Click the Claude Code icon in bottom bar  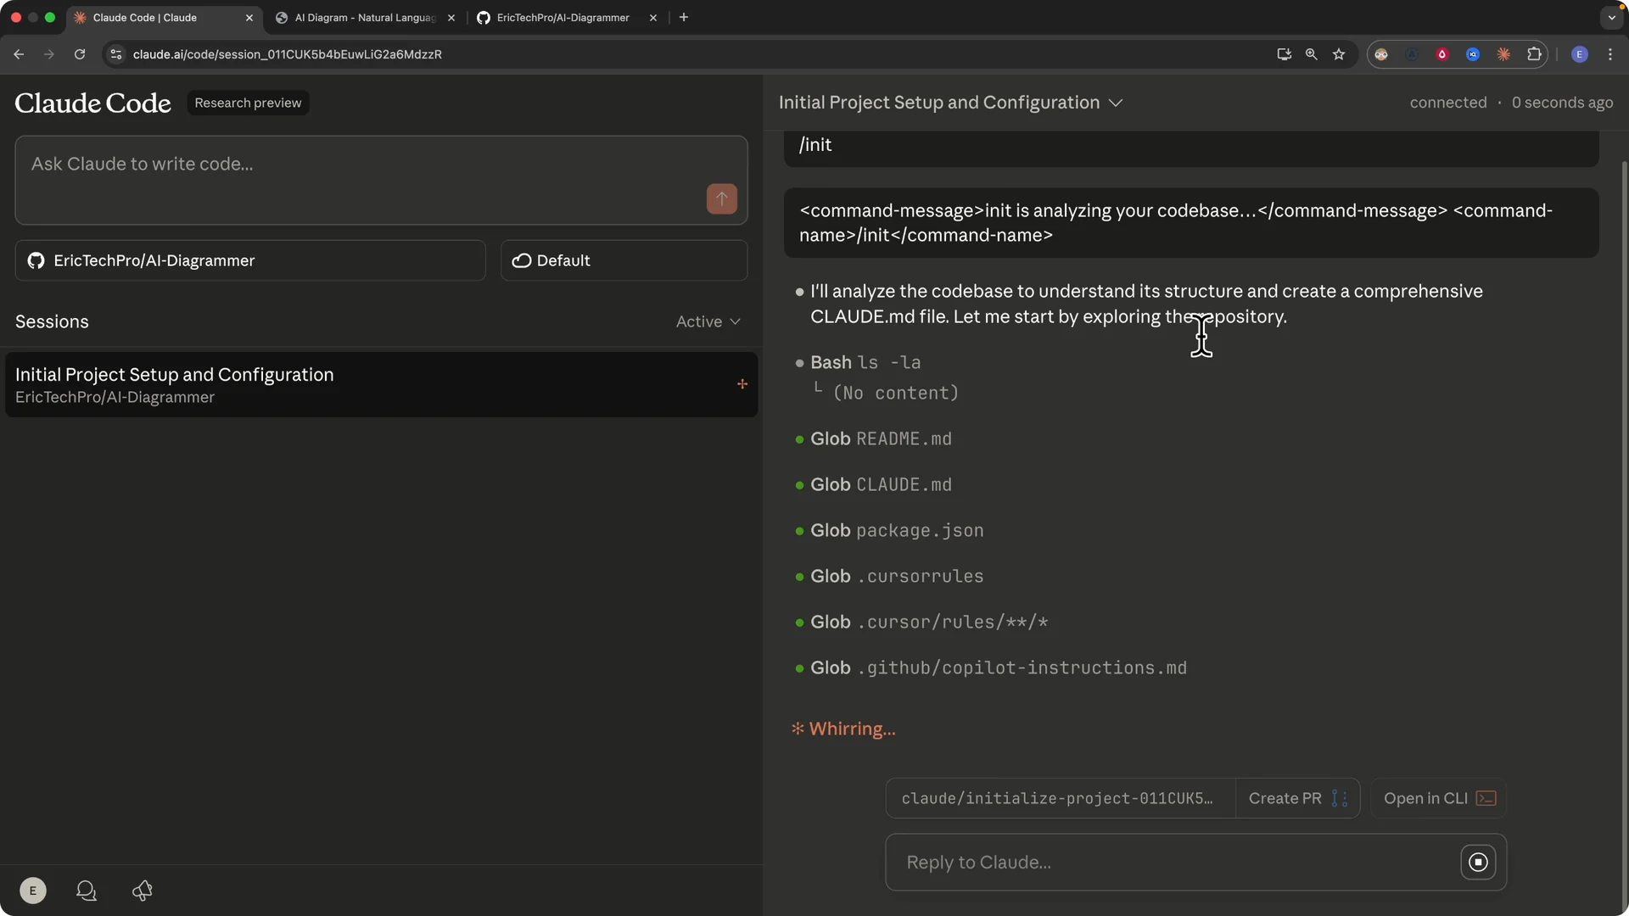pyautogui.click(x=143, y=891)
